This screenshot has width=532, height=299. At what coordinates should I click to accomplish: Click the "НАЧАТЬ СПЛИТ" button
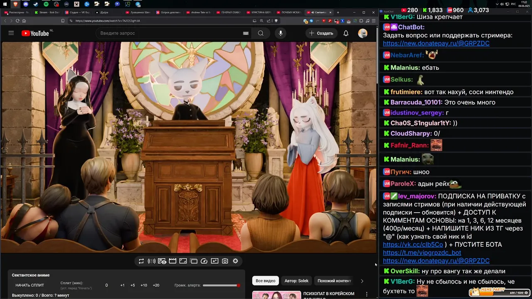tap(30, 285)
